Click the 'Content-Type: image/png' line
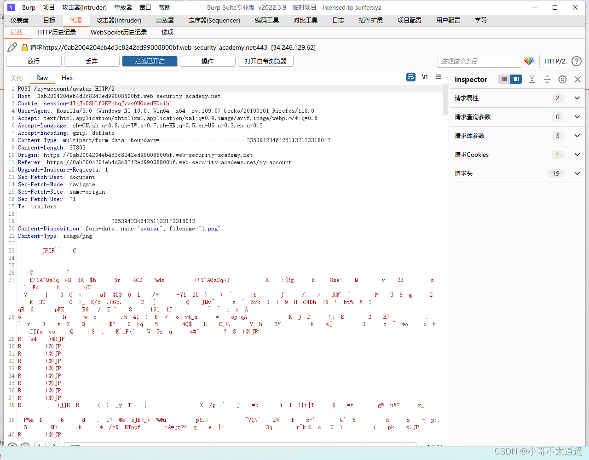 55,236
